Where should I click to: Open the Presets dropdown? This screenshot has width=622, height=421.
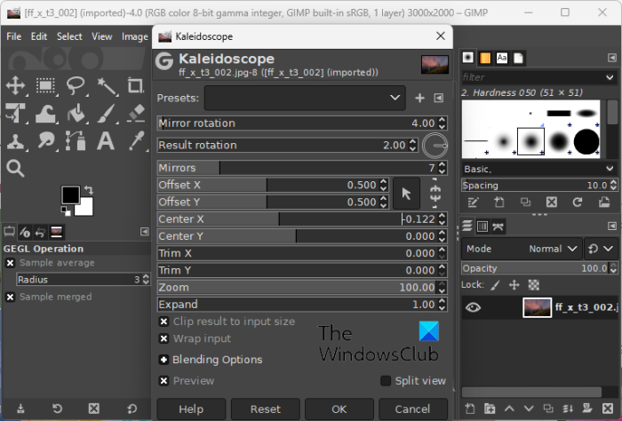(305, 98)
